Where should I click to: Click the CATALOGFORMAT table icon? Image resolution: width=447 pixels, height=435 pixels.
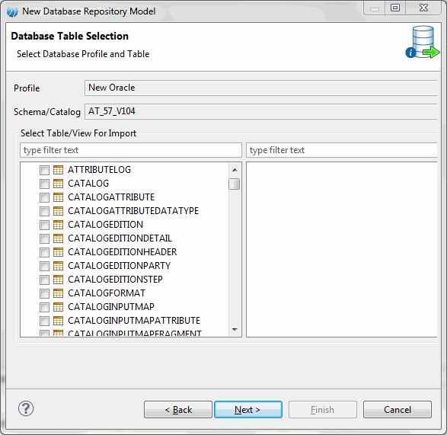point(58,293)
